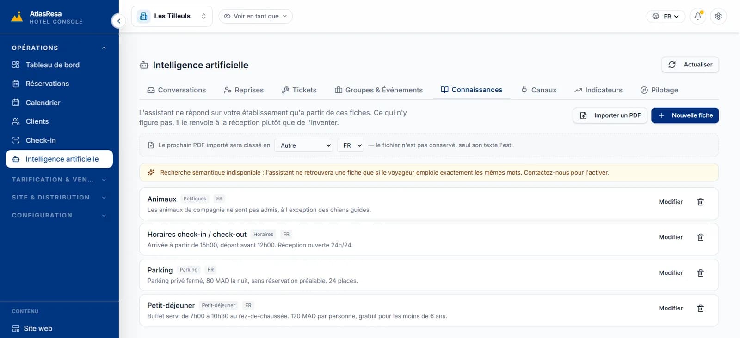
Task: Switch to the Reprises tab
Action: click(x=244, y=90)
